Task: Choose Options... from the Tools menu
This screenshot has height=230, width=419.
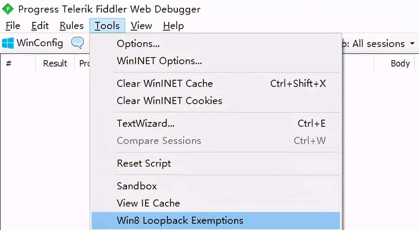Action: [x=138, y=44]
